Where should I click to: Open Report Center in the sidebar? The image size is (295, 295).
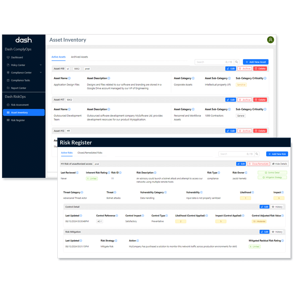coord(16,88)
